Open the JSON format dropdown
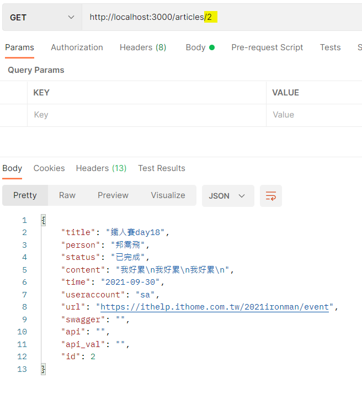Viewport: 362px width, 405px height. click(x=227, y=196)
